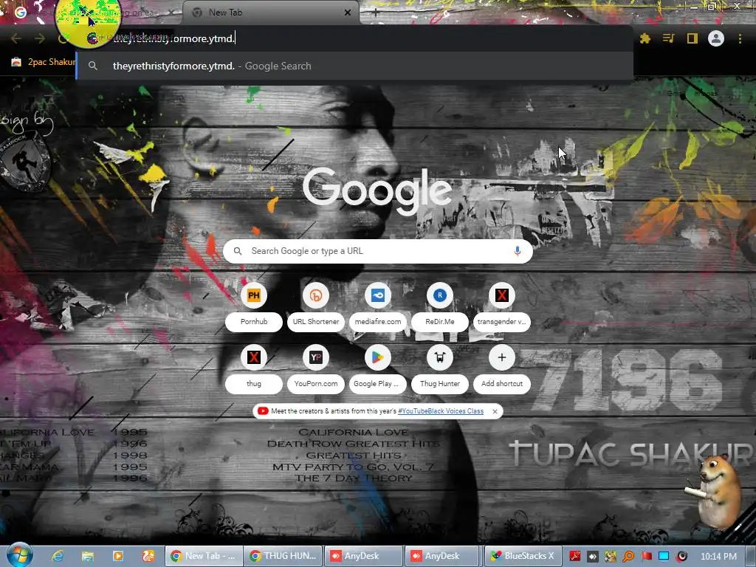Image resolution: width=756 pixels, height=567 pixels.
Task: Click in the address bar text
Action: click(173, 38)
